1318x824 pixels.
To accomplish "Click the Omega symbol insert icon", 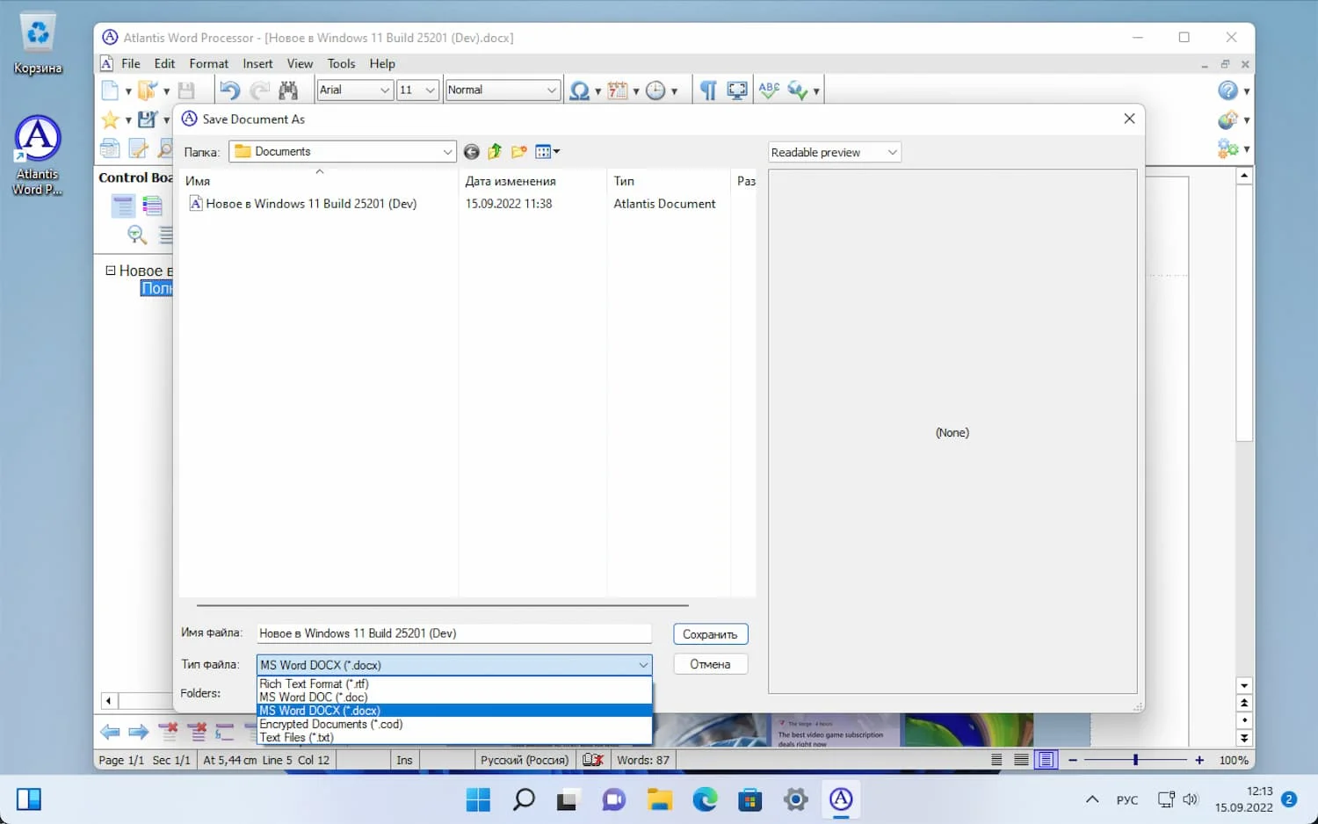I will click(x=579, y=90).
